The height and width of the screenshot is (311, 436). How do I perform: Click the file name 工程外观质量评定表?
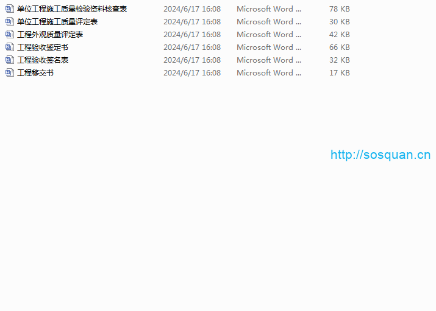[50, 35]
